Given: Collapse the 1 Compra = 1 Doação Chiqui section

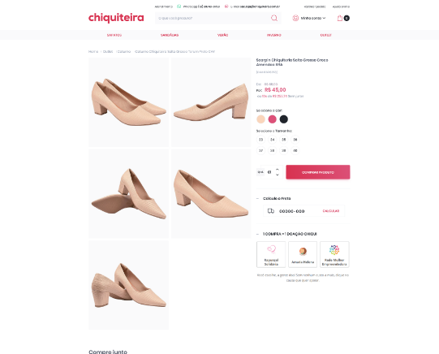Looking at the screenshot, I should 257,234.
